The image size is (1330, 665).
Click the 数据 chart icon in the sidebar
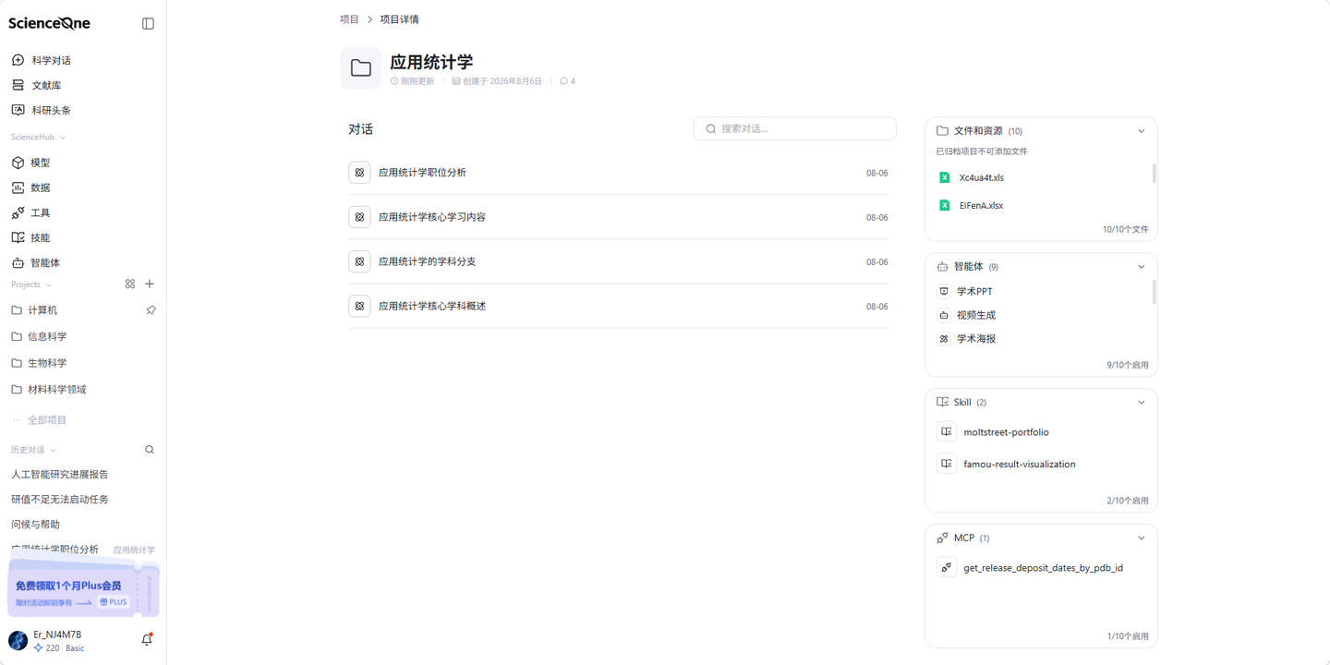click(x=18, y=187)
